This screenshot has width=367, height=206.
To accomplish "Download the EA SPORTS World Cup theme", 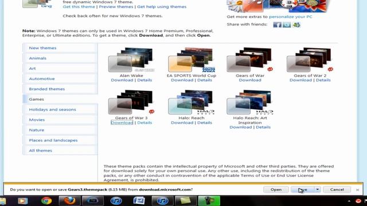I will [182, 80].
